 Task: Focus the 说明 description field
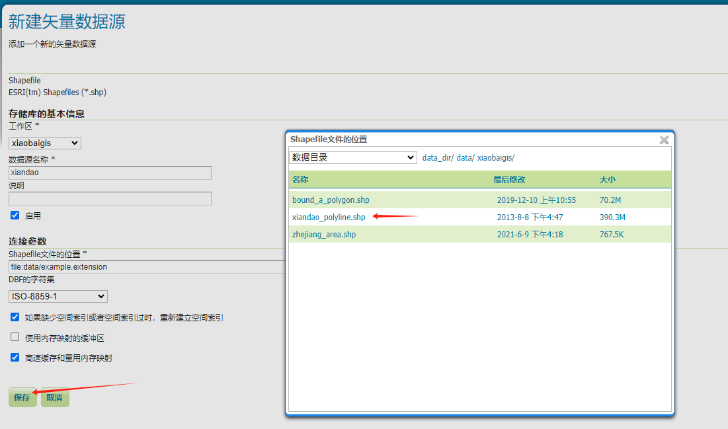pyautogui.click(x=110, y=198)
